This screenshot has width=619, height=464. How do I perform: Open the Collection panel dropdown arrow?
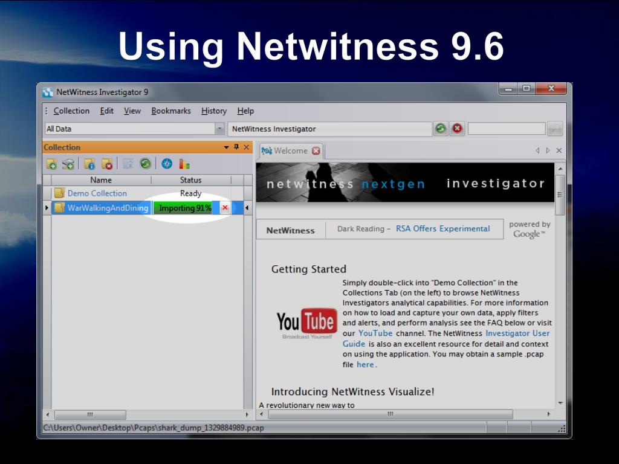[x=226, y=147]
